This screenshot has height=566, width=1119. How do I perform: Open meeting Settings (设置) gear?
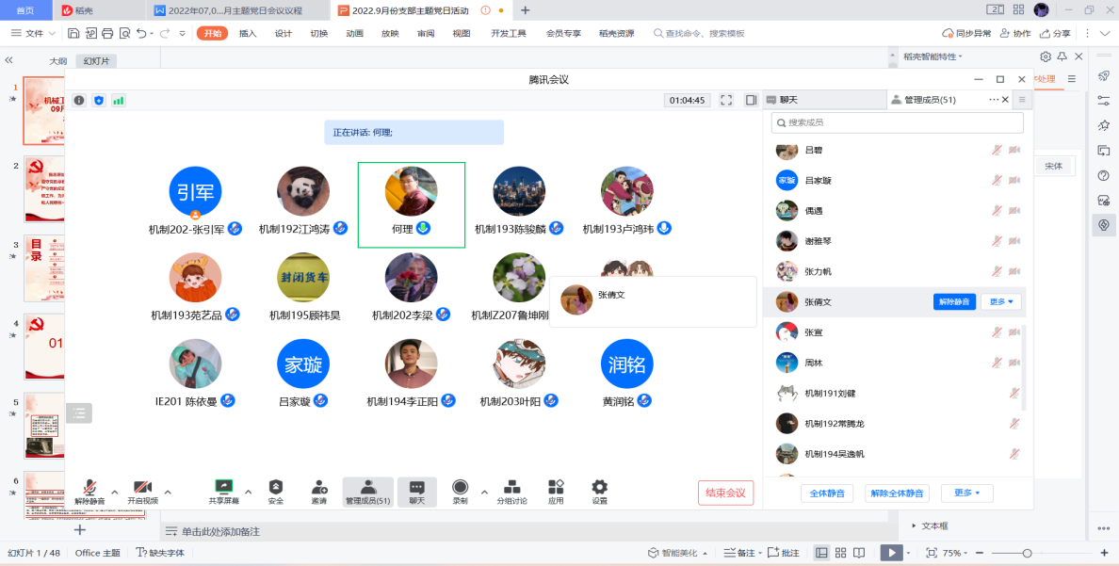(599, 488)
